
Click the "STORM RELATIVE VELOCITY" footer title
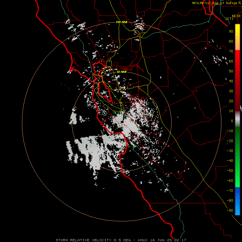[x=83, y=240]
